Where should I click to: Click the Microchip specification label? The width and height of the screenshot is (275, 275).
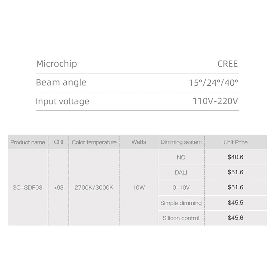pos(56,64)
